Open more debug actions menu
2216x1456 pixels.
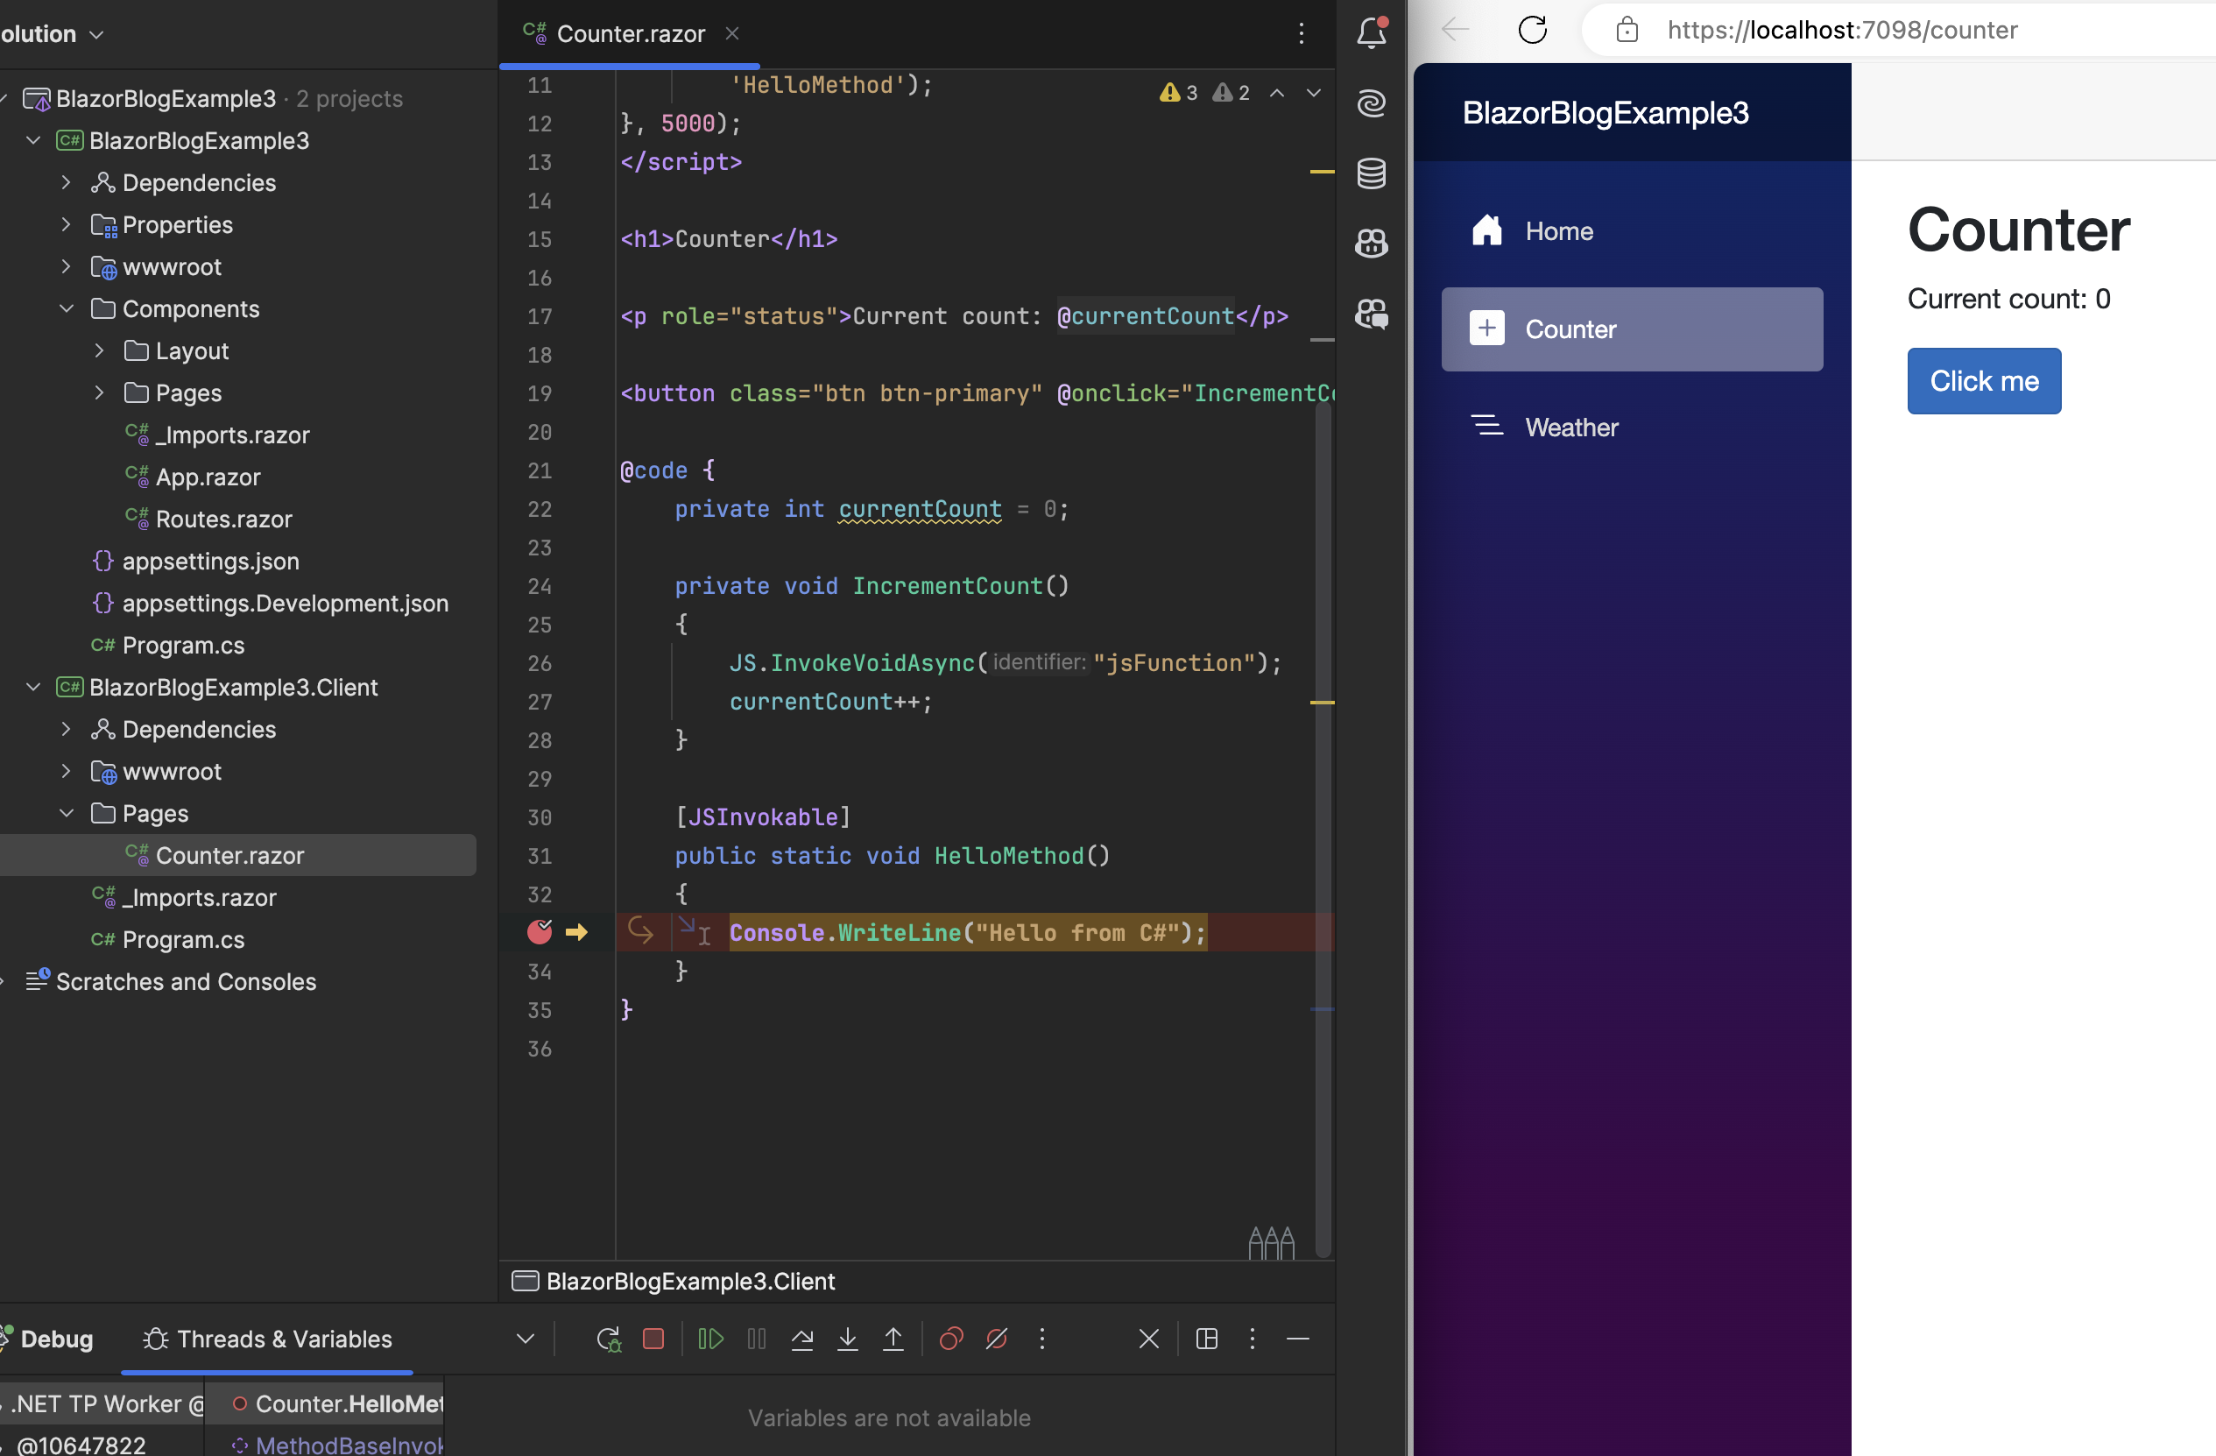pos(1042,1339)
